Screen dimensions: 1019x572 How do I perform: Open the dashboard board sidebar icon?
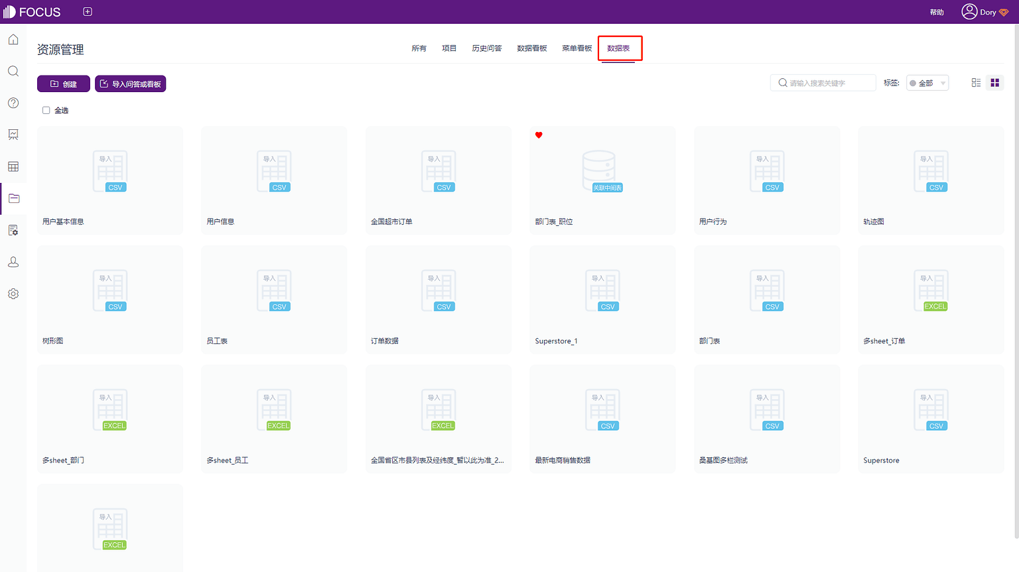(x=13, y=135)
